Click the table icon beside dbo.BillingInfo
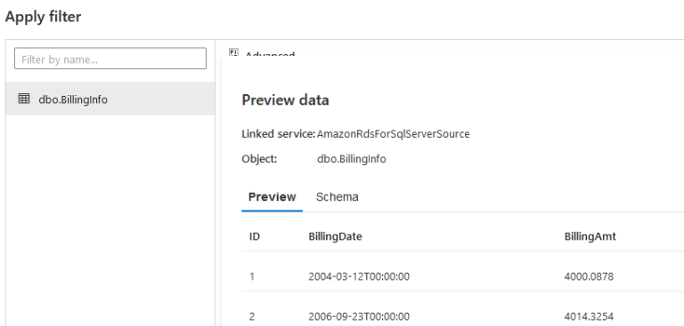The width and height of the screenshot is (684, 326). (x=24, y=99)
